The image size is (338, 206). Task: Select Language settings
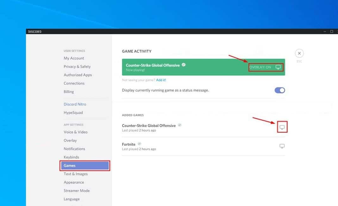tap(72, 199)
